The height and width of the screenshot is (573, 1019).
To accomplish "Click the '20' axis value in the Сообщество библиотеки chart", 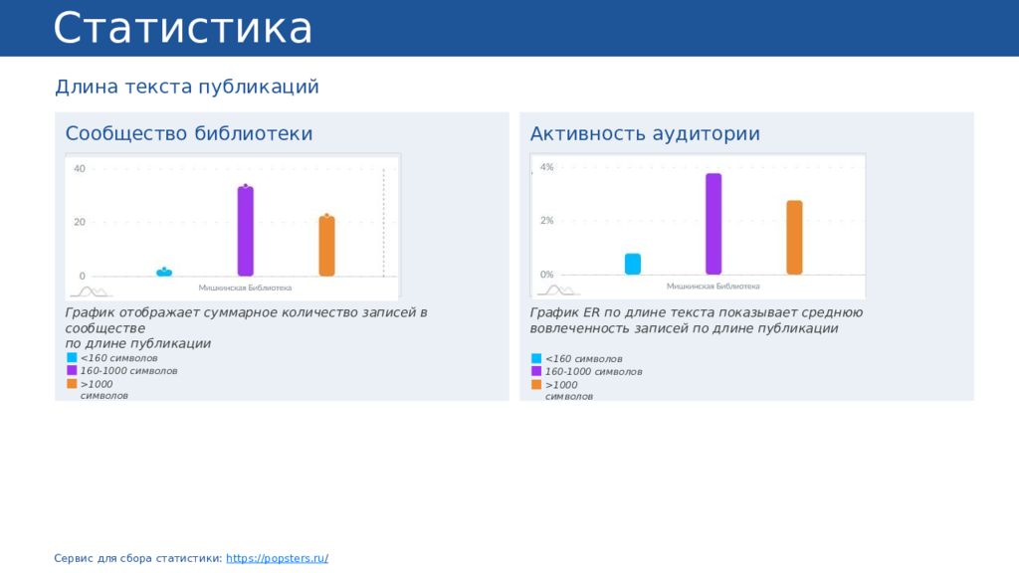I will 80,222.
